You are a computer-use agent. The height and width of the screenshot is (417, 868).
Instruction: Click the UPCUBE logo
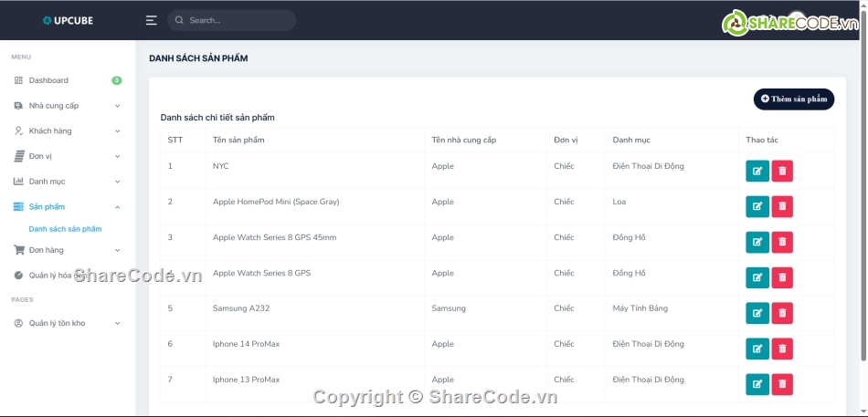(69, 20)
